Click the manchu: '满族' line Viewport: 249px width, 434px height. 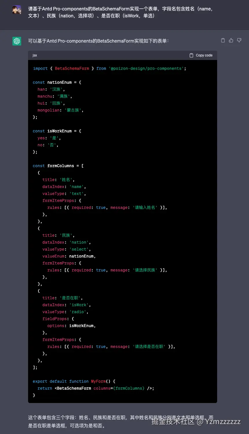55,96
